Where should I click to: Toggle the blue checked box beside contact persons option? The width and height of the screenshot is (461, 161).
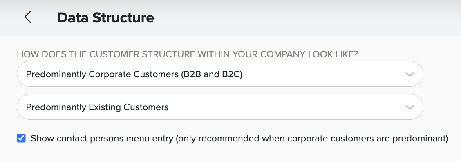click(21, 138)
